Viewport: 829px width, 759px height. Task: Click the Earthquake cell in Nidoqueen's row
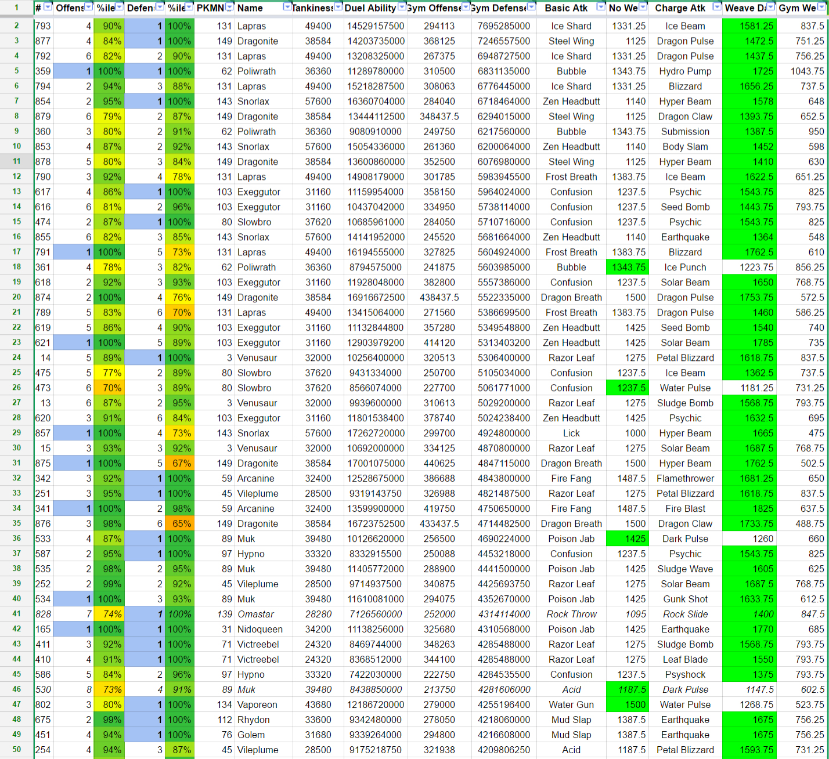click(x=685, y=630)
